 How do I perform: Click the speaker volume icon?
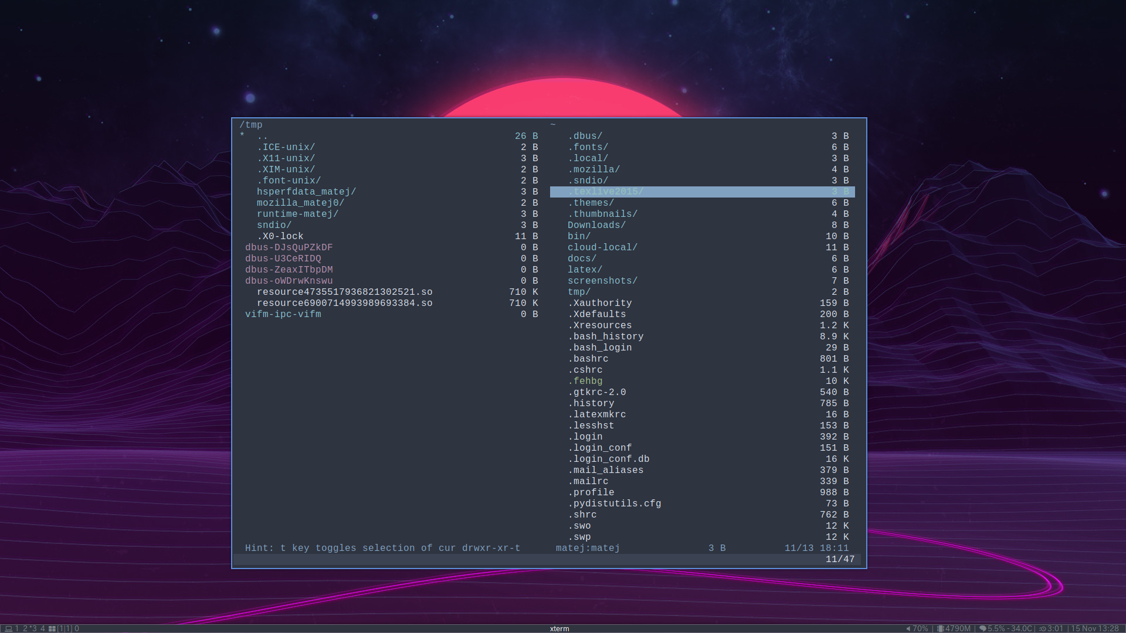908,628
